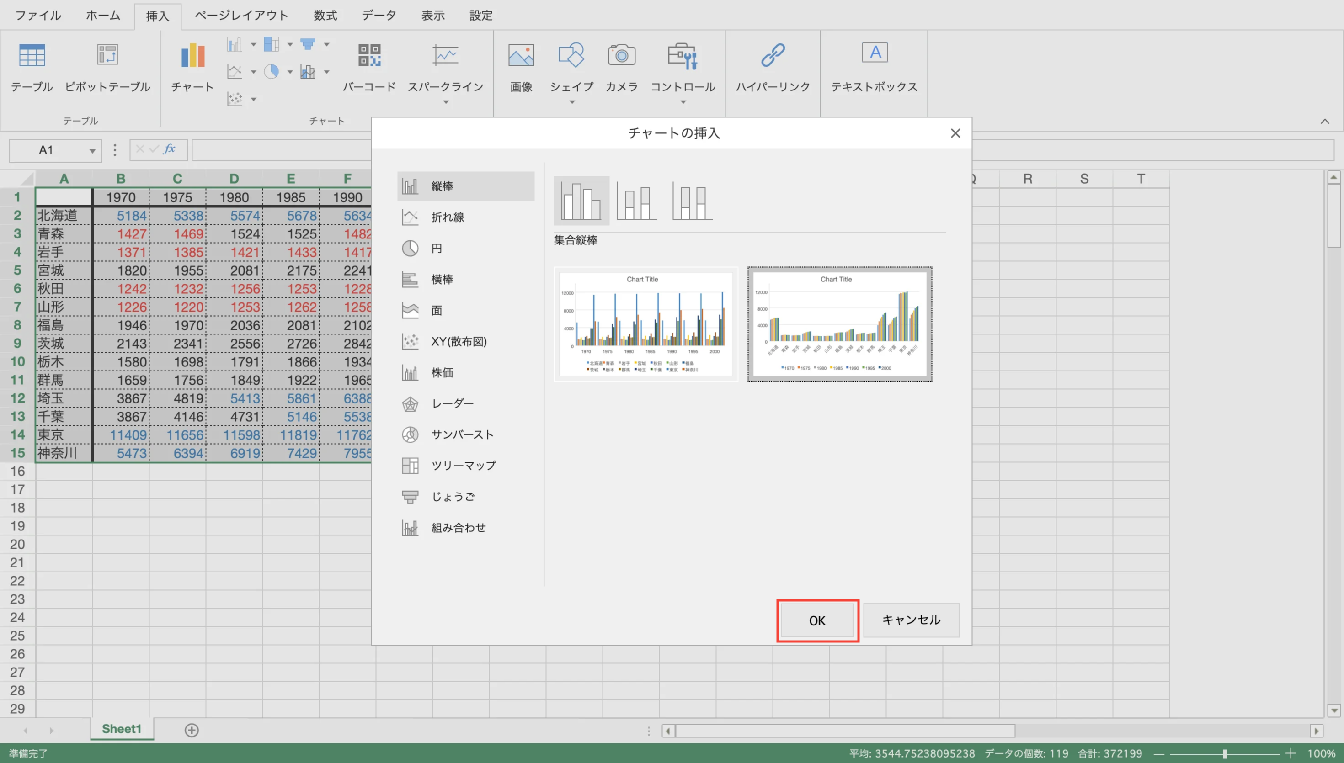Select the ツリーマップ chart category

[x=463, y=466]
